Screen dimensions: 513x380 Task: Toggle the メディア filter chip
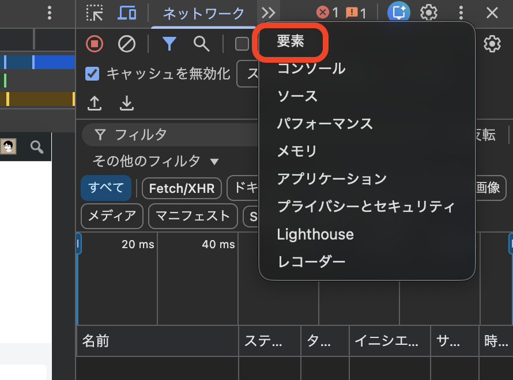(111, 216)
